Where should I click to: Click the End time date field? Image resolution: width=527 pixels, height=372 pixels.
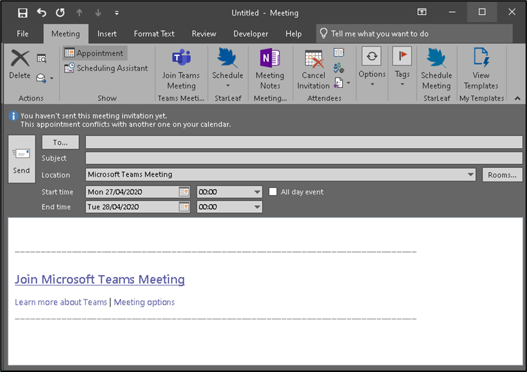(x=132, y=207)
